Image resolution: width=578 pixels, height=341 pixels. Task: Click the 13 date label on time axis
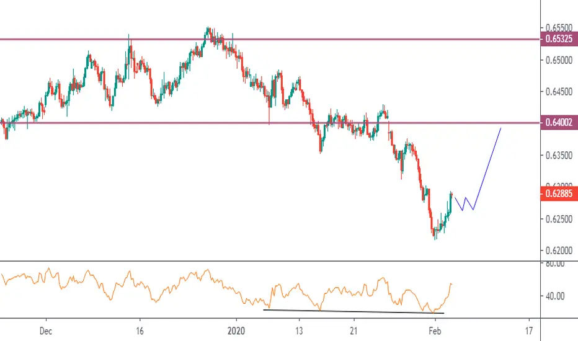[299, 331]
